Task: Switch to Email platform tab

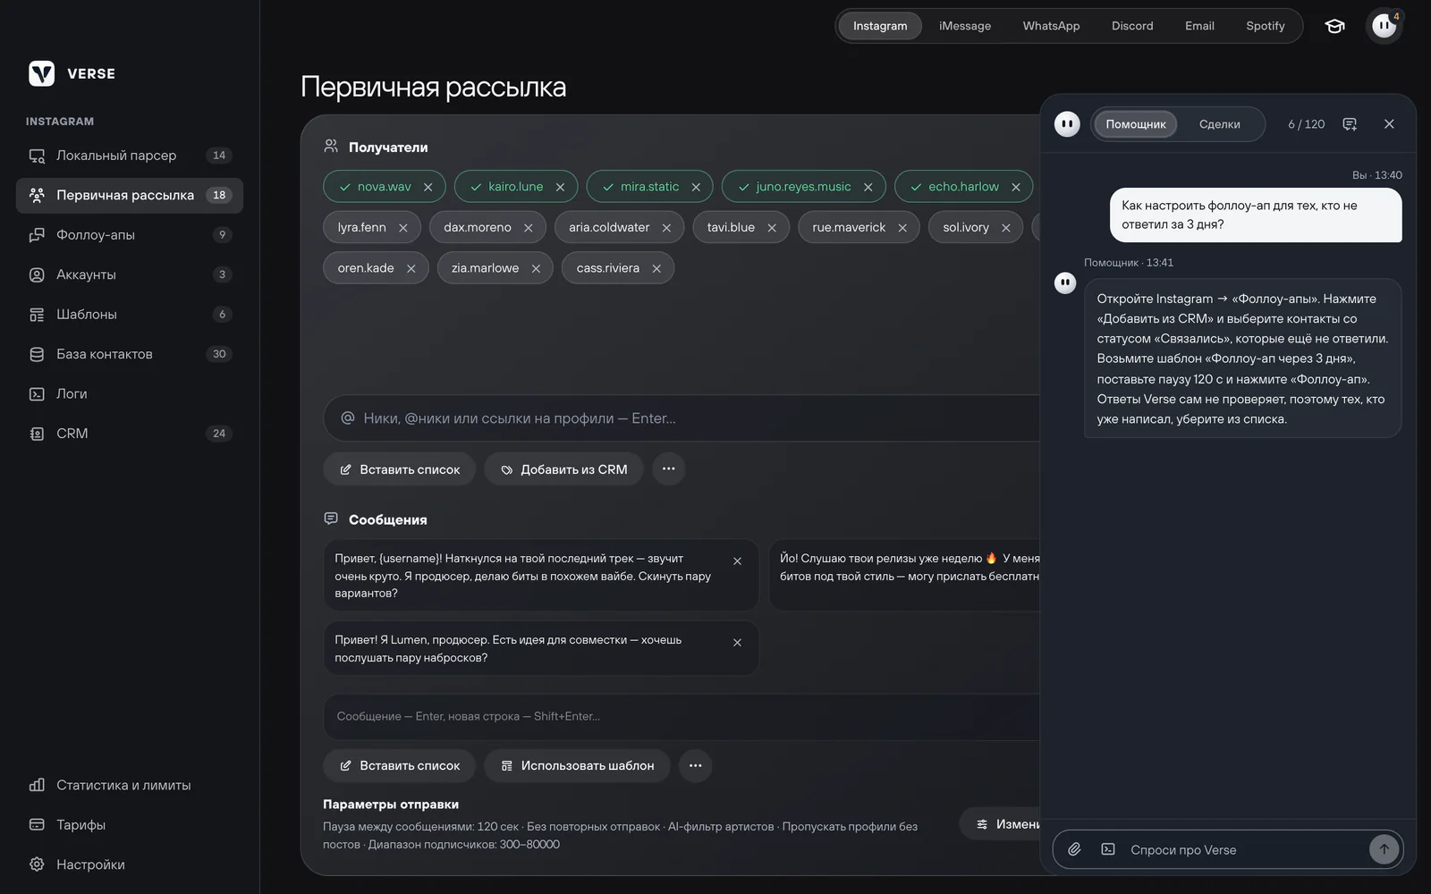Action: pyautogui.click(x=1199, y=26)
